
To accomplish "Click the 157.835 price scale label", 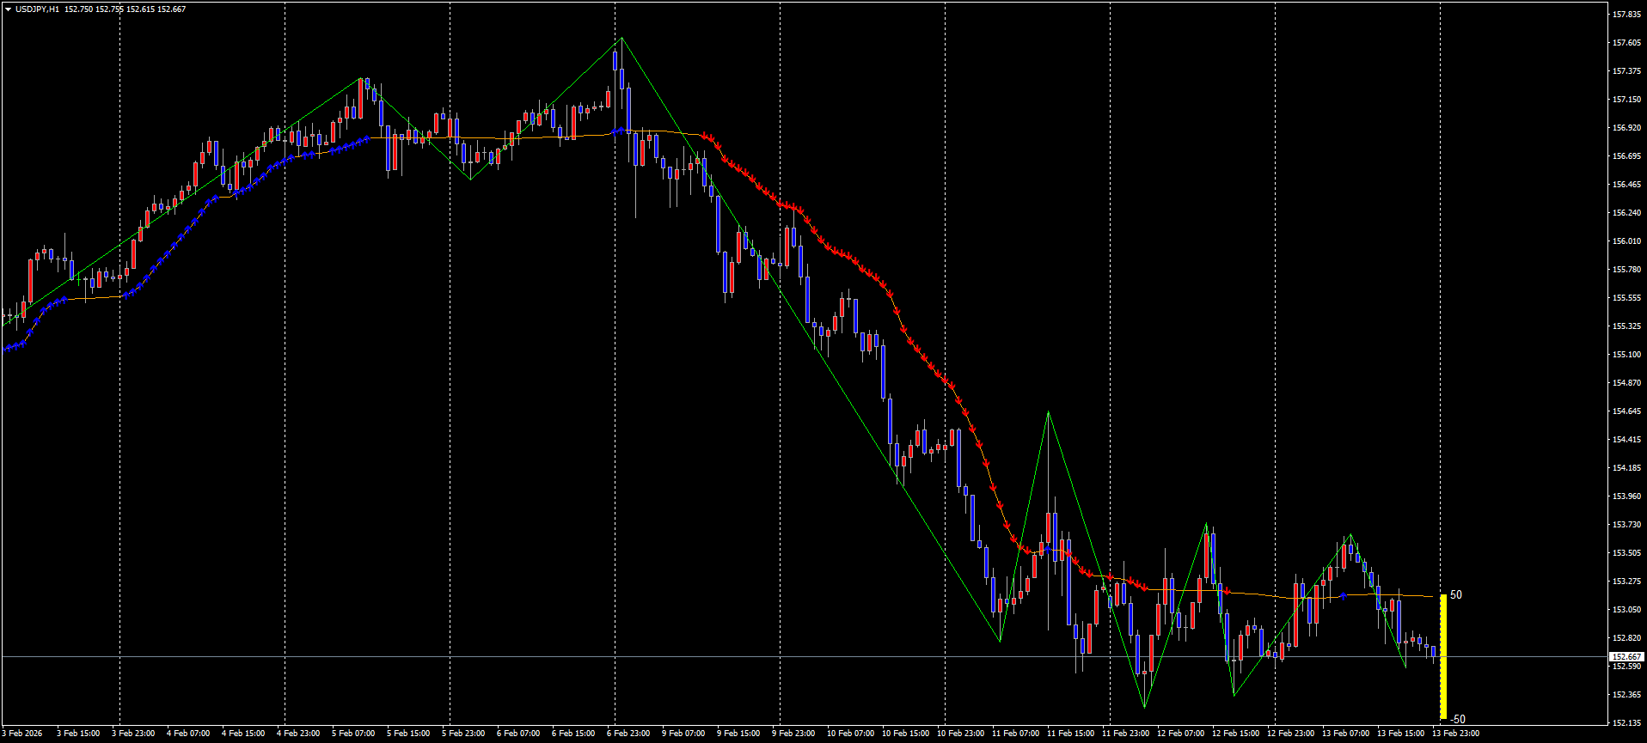I will tap(1626, 15).
